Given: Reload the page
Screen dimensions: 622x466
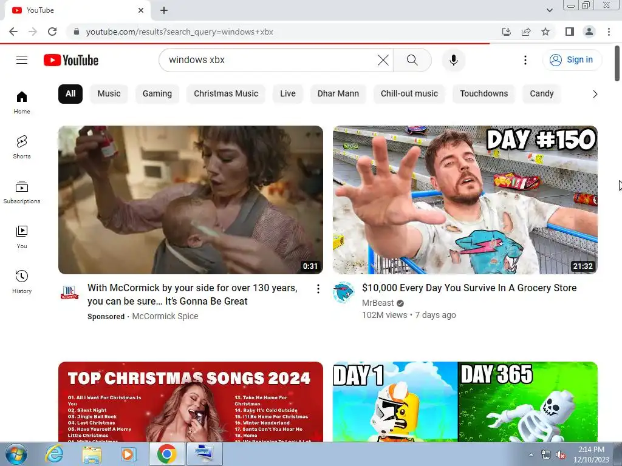Looking at the screenshot, I should (x=52, y=32).
